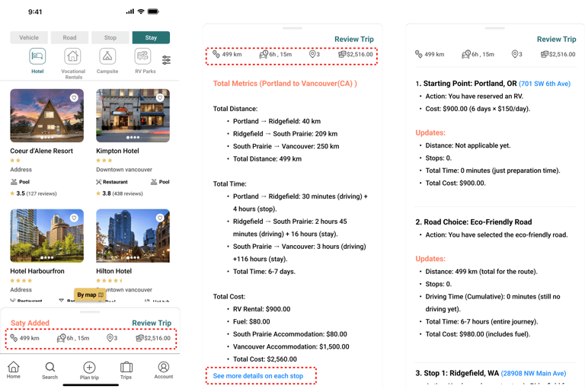The image size is (585, 389).
Task: Open the Hotel Harbourfron photo
Action: 47,236
